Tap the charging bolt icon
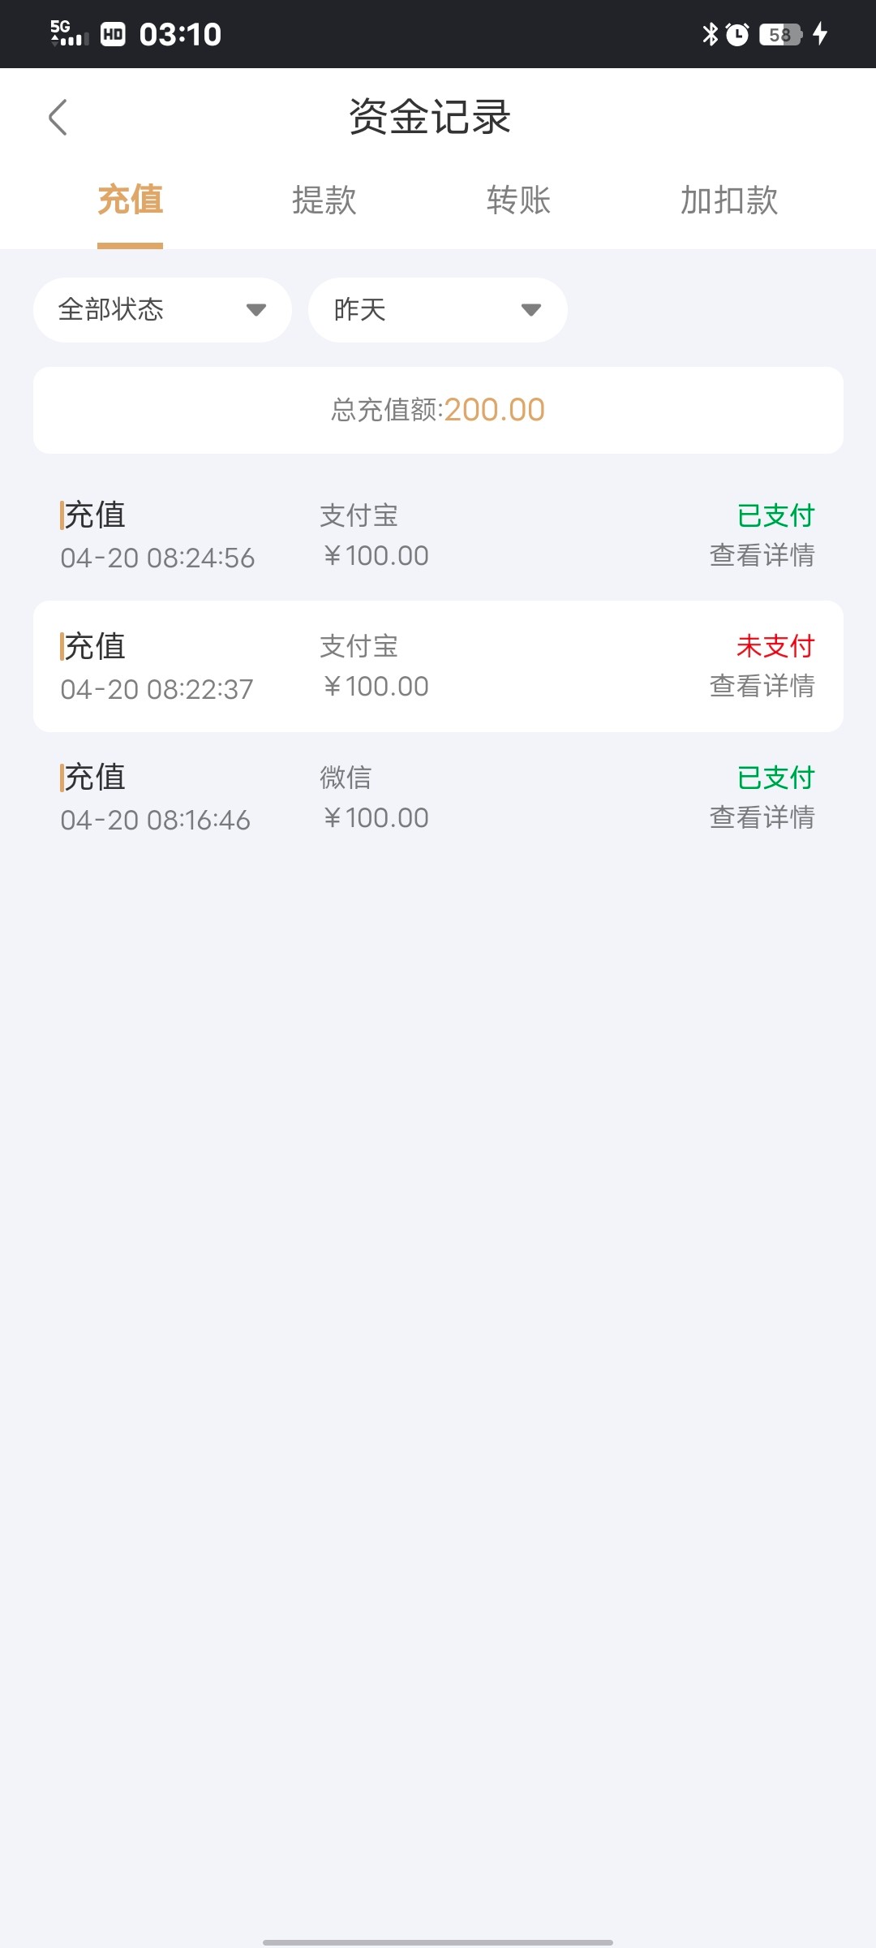The width and height of the screenshot is (876, 1948). coord(820,34)
